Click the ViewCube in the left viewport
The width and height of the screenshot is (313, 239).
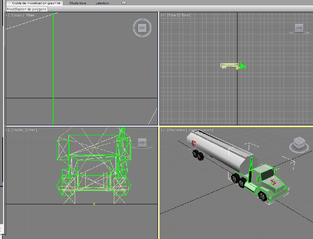coord(142,143)
